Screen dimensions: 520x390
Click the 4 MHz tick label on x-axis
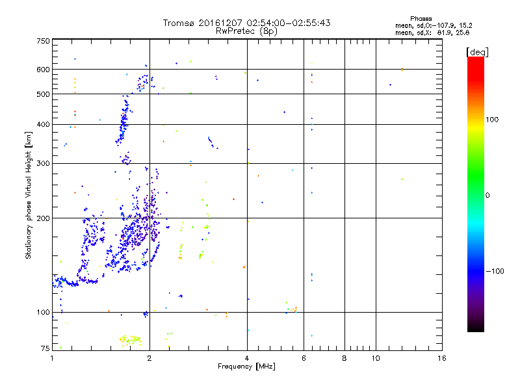click(x=247, y=358)
